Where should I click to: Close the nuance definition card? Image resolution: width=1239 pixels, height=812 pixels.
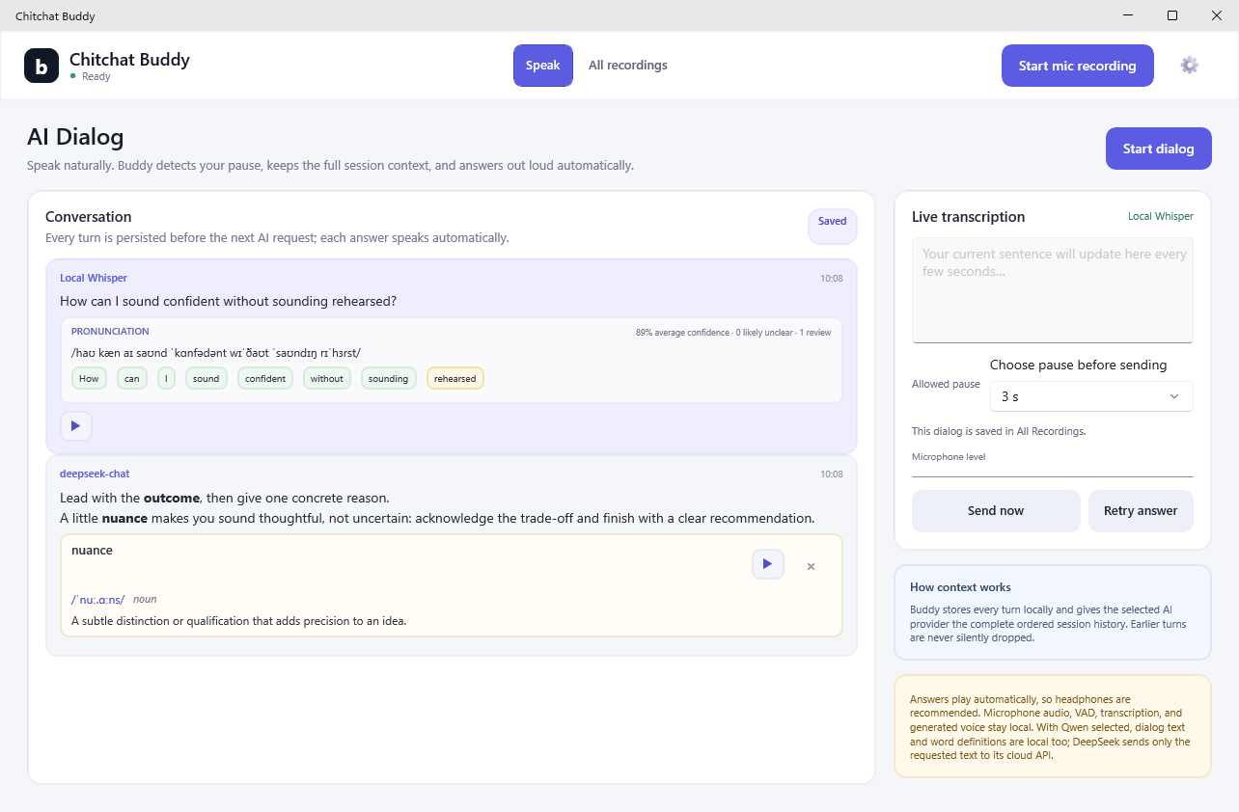pos(811,566)
